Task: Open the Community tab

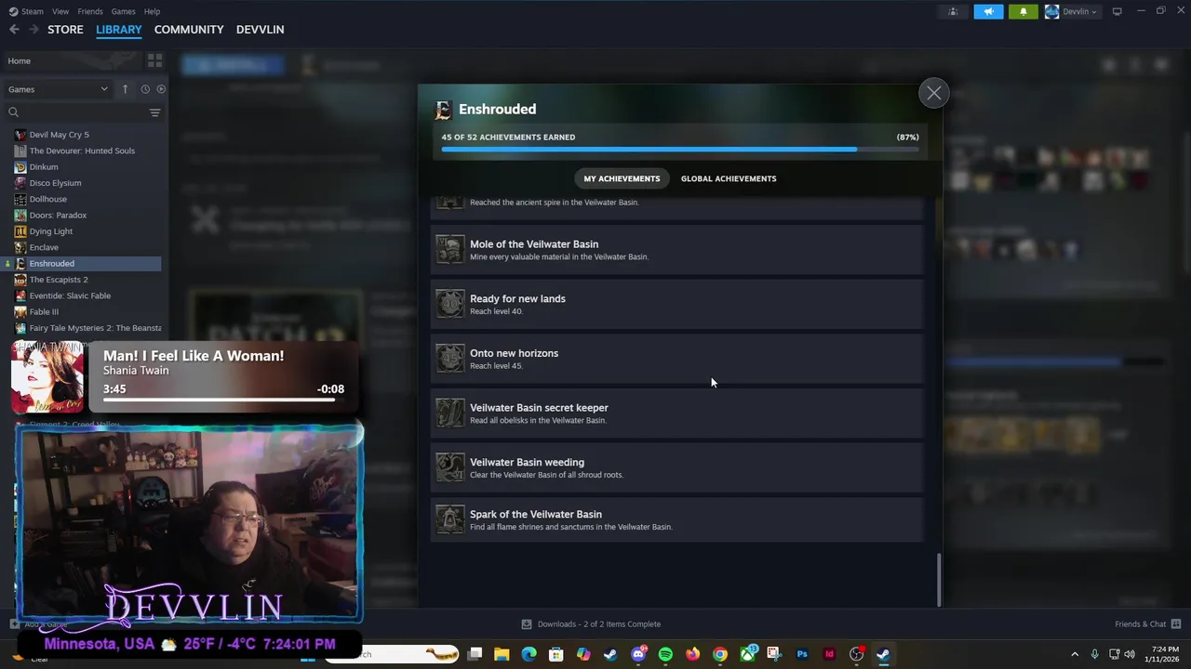Action: coord(189,30)
